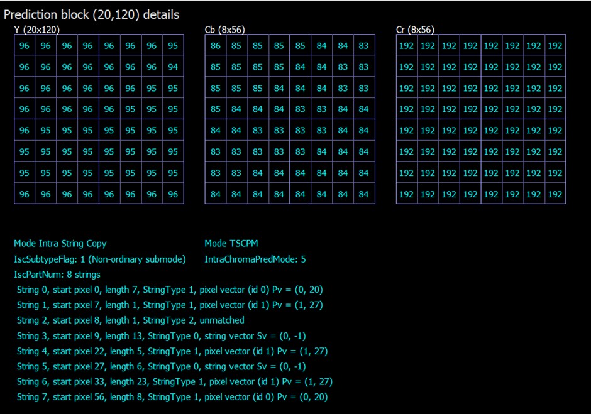Click the 'Mode Intra String Copy' text
This screenshot has width=591, height=414.
click(60, 243)
